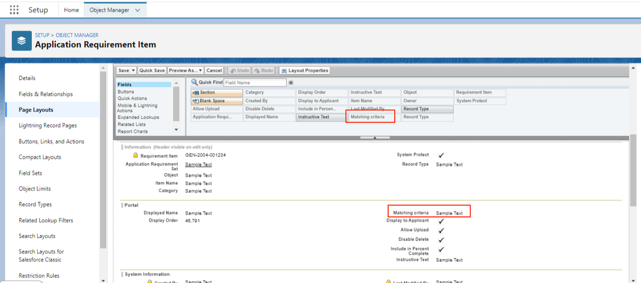This screenshot has height=283, width=641.
Task: Open Layout Properties
Action: pos(305,71)
